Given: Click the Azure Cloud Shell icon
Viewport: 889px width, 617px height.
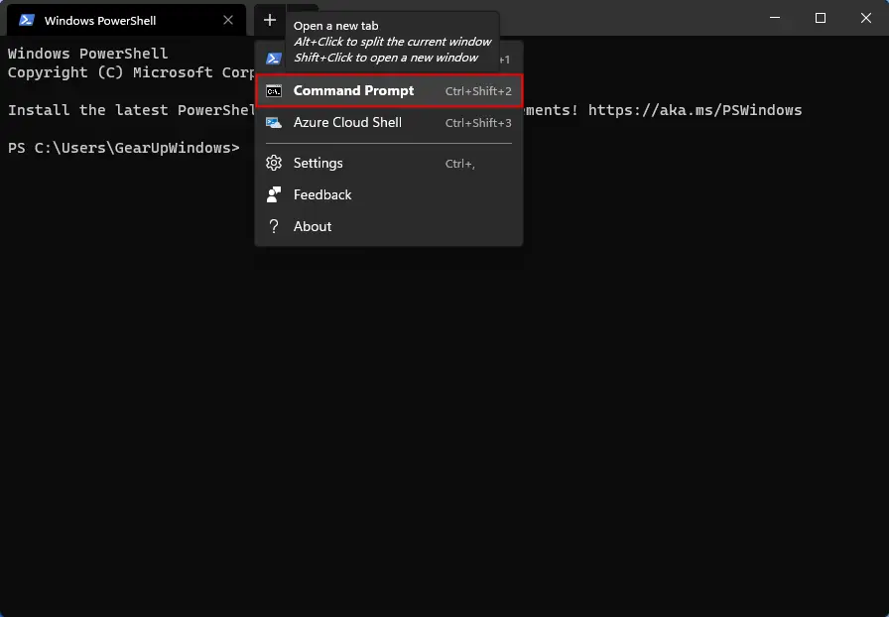Looking at the screenshot, I should 274,122.
